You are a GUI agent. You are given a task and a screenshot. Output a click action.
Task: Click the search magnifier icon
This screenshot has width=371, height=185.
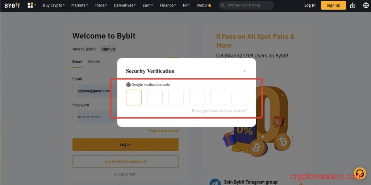[223, 5]
